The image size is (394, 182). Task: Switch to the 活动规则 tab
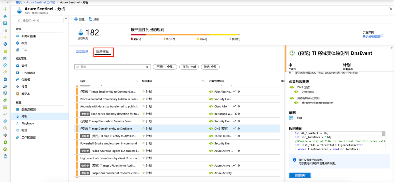pyautogui.click(x=82, y=51)
